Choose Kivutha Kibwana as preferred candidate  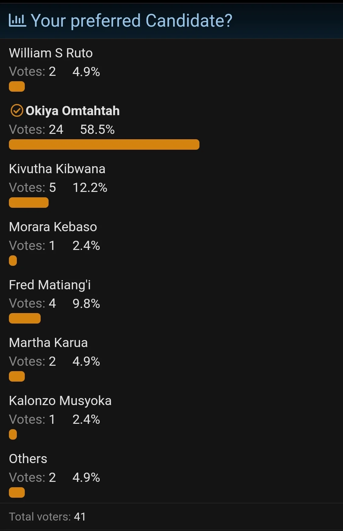(57, 169)
